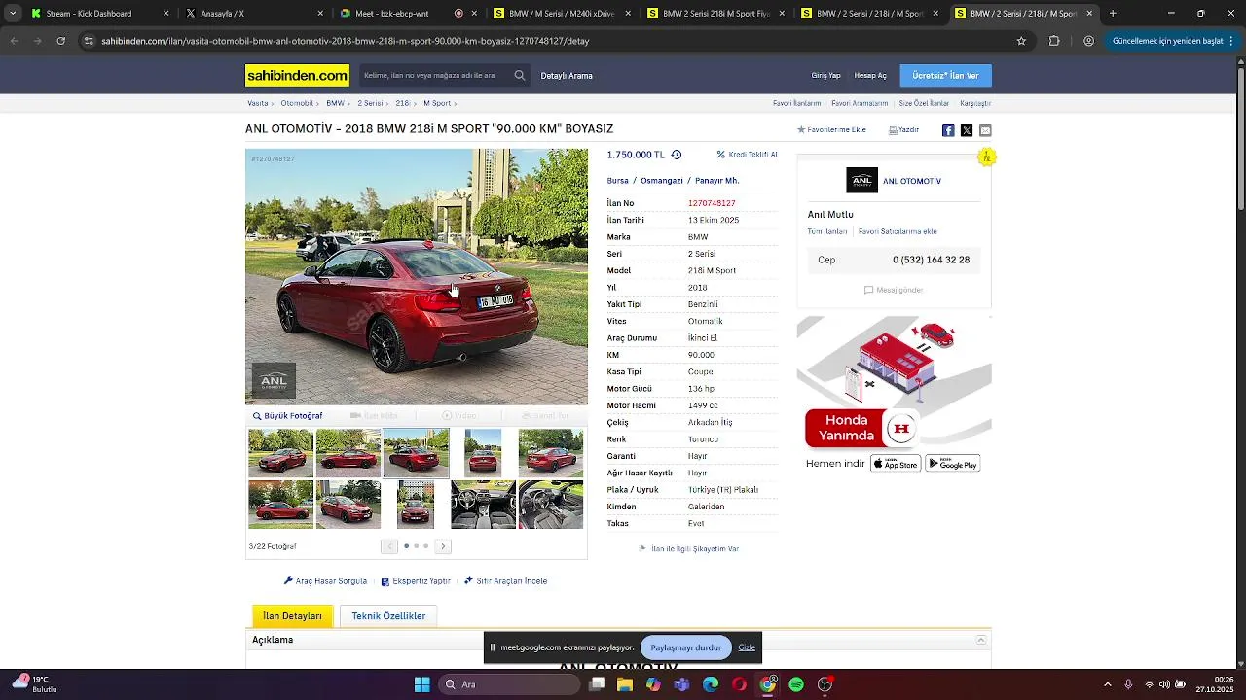
Task: Share listing by email icon
Action: 985,130
